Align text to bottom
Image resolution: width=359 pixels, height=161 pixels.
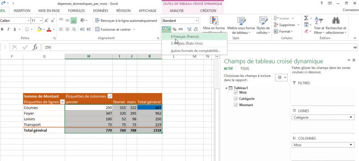[x=74, y=21]
